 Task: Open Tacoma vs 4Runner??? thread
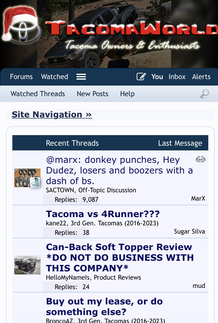(x=103, y=214)
